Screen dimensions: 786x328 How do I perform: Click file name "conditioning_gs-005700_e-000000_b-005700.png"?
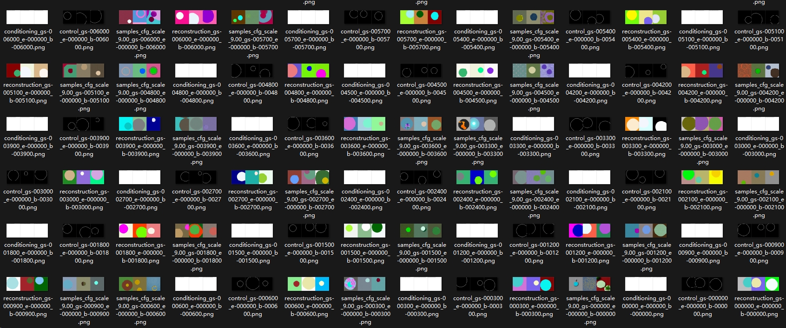(x=309, y=39)
